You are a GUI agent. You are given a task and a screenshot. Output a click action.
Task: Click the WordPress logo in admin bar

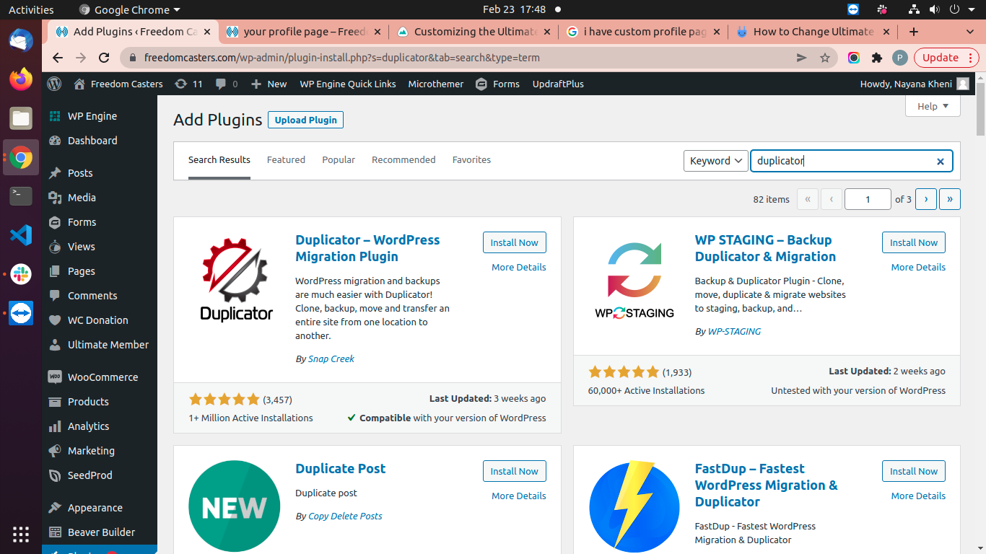point(54,84)
